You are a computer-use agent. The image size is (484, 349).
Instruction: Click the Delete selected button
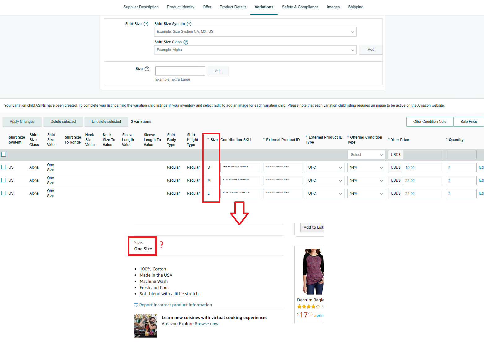tap(63, 122)
